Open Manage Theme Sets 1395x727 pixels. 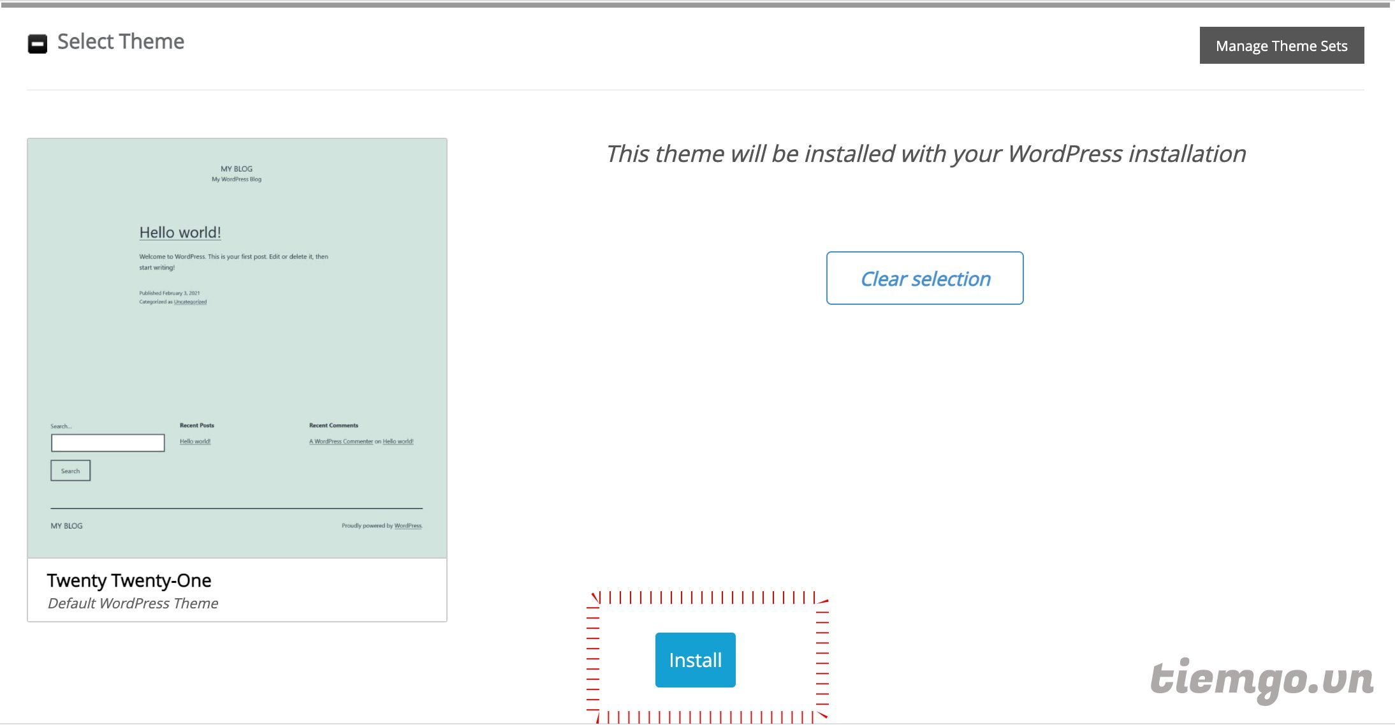pos(1281,46)
